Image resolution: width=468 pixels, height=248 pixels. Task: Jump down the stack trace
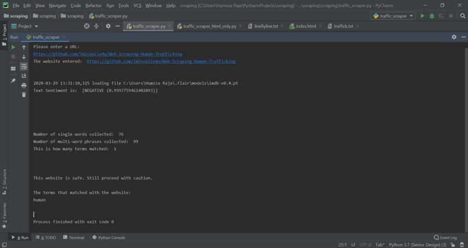point(24,57)
